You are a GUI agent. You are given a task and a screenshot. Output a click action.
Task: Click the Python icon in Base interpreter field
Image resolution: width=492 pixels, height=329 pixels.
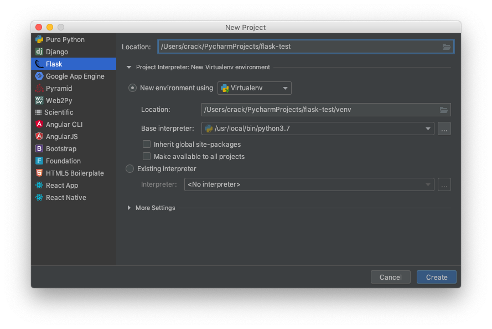209,128
